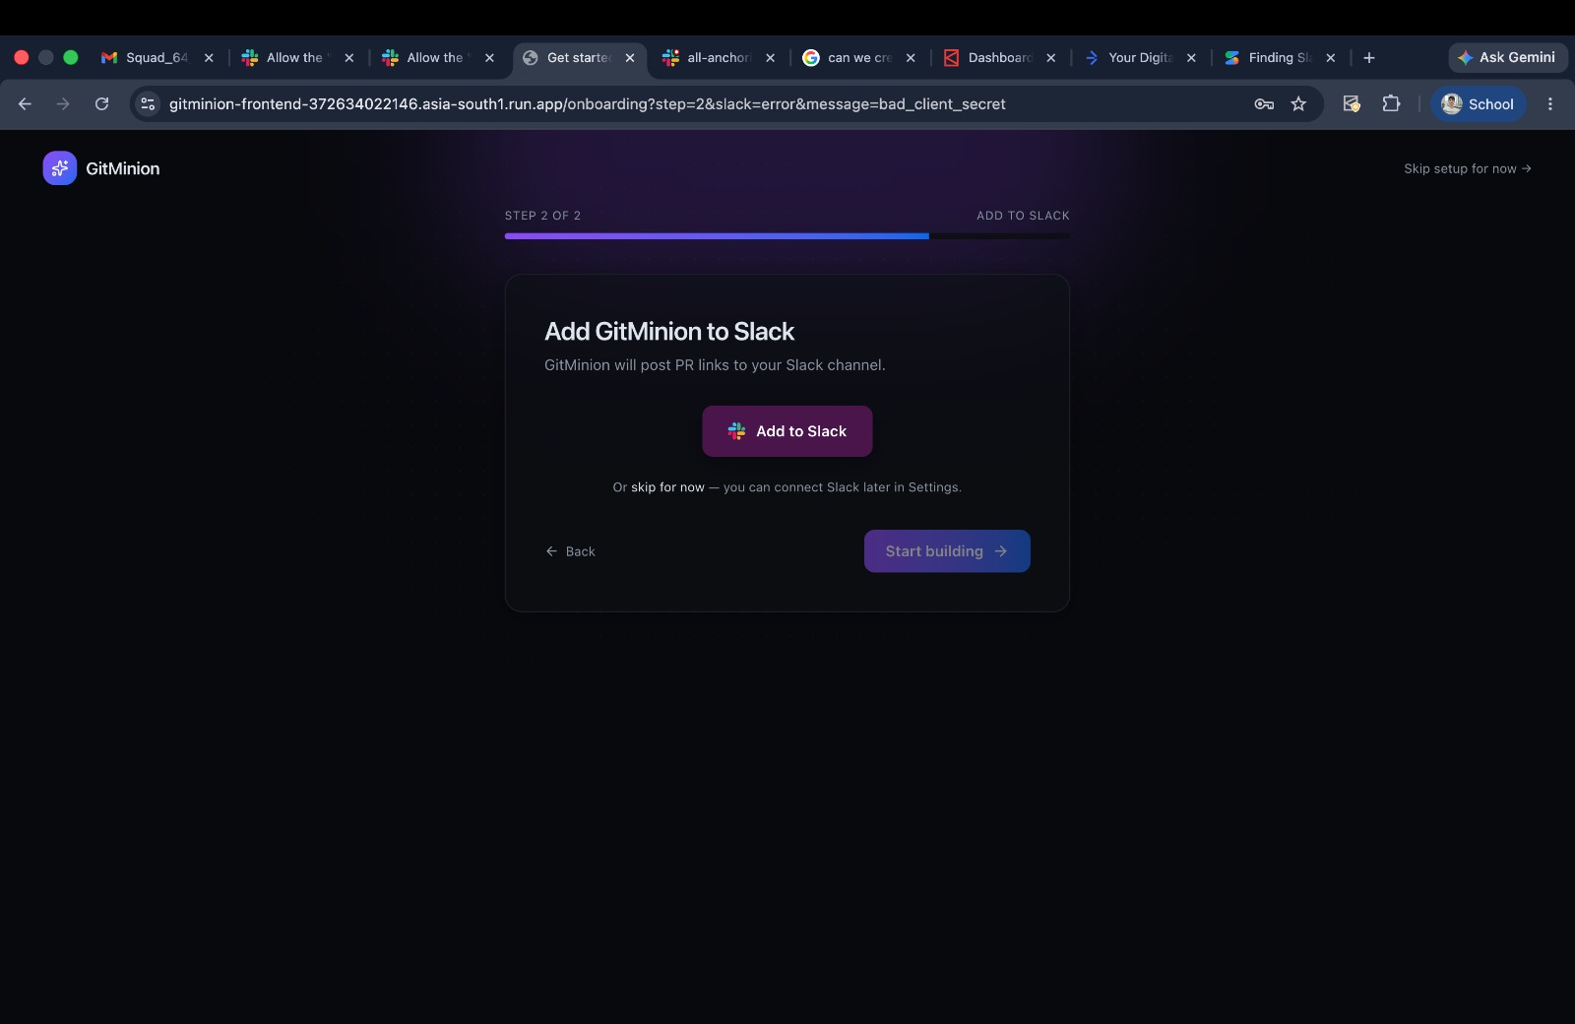This screenshot has width=1575, height=1024.
Task: Click the 'skip for now' link
Action: pos(667,487)
